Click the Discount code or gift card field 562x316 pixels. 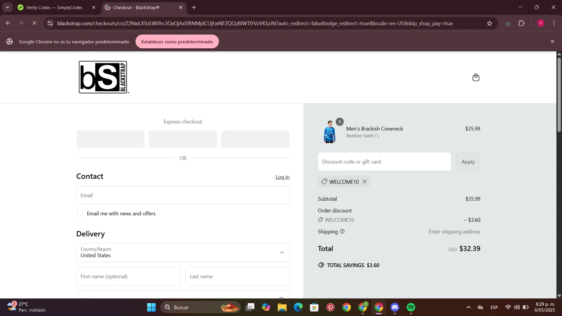[384, 162]
